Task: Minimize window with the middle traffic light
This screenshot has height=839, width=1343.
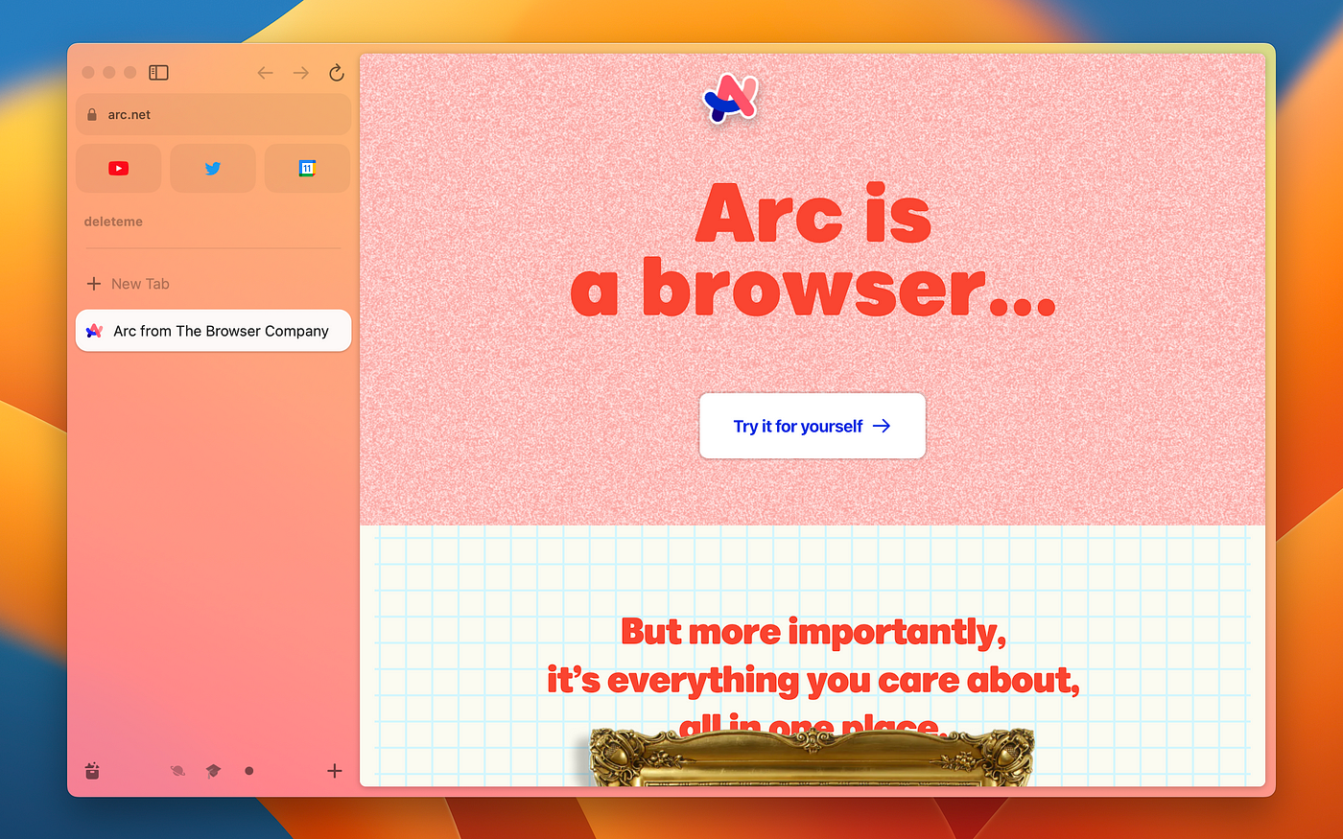Action: (109, 73)
